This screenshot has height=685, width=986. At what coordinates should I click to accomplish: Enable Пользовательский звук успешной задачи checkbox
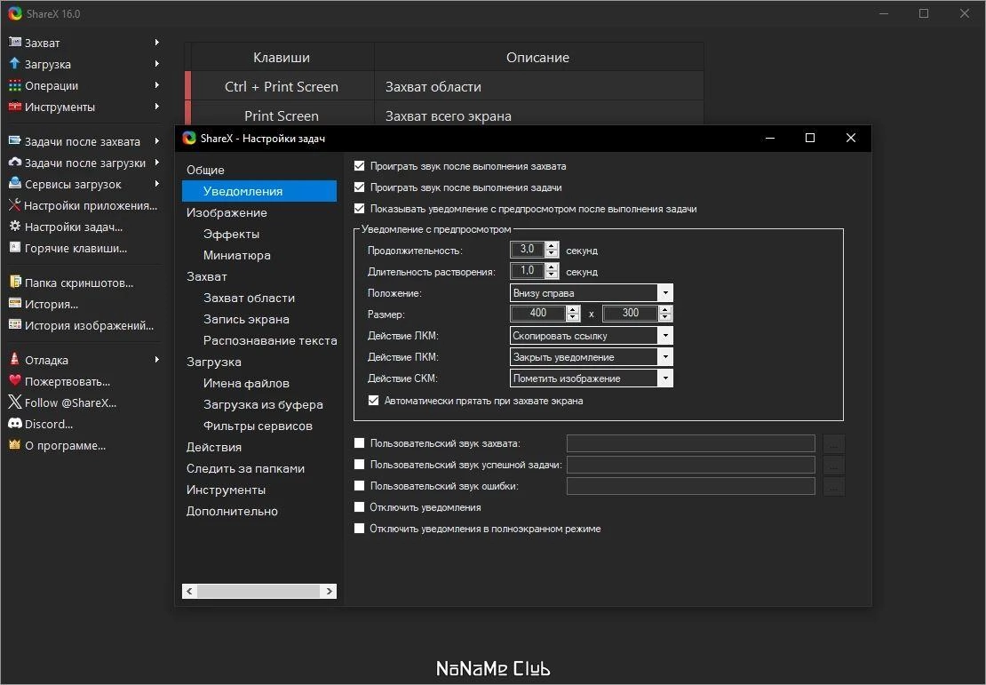[359, 465]
